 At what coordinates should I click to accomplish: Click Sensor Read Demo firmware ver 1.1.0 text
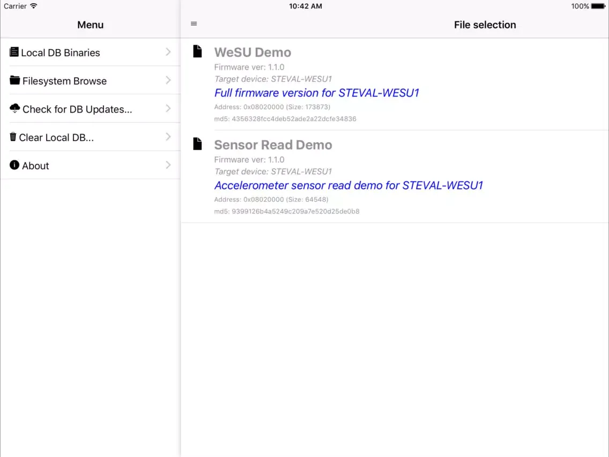click(249, 160)
